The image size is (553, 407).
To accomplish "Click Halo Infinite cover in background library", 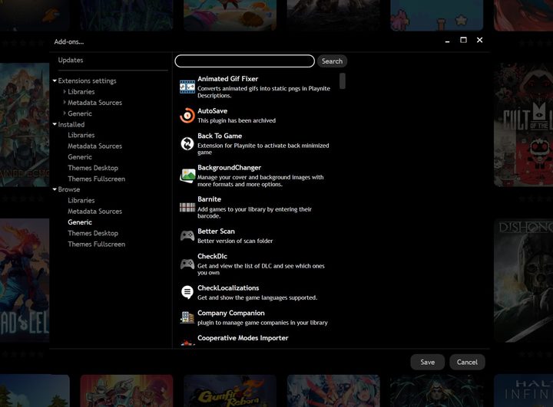I will point(523,391).
